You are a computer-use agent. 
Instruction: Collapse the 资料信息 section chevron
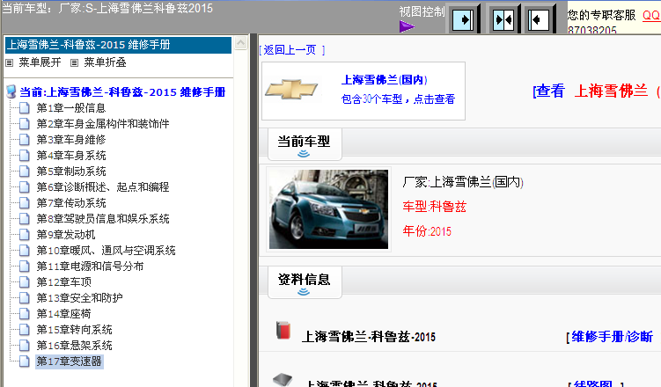click(304, 292)
